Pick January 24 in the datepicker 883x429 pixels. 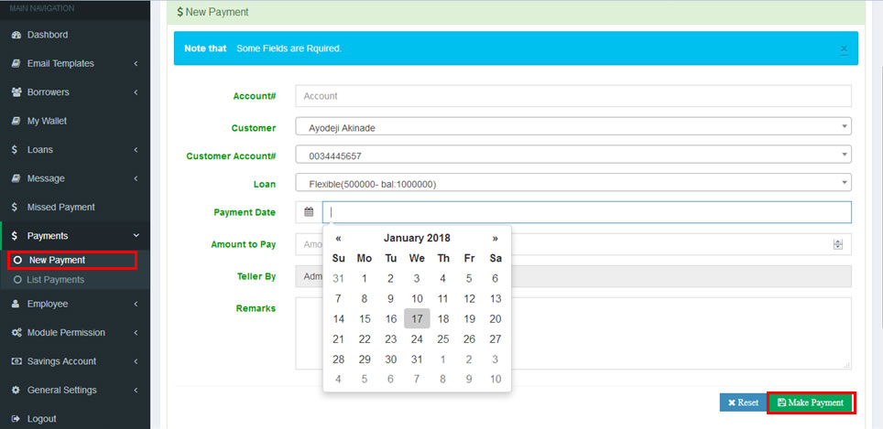click(417, 339)
